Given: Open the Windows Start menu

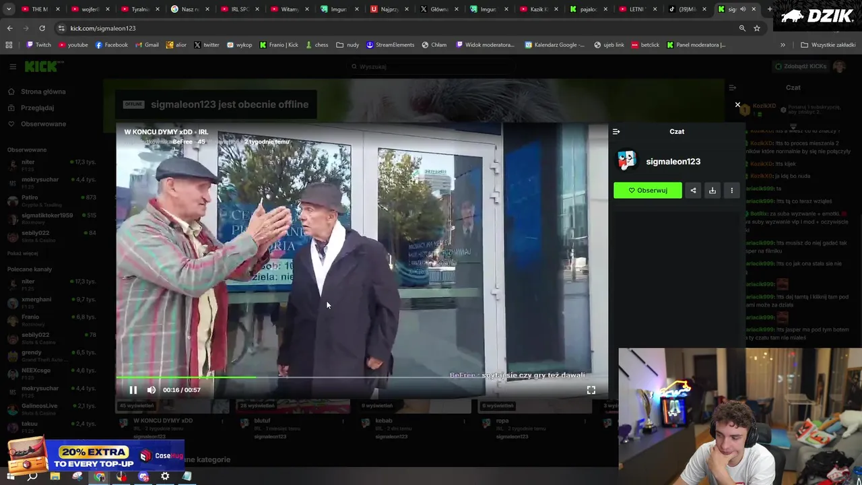Looking at the screenshot, I should click(x=10, y=476).
